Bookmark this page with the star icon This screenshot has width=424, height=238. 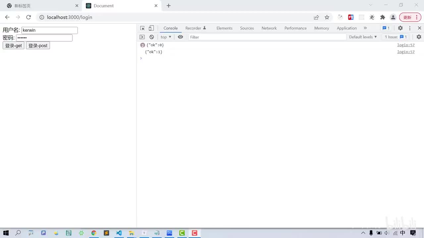[x=327, y=17]
